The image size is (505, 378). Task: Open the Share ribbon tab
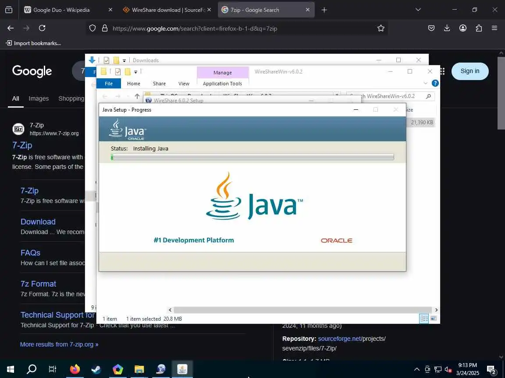[x=159, y=84]
